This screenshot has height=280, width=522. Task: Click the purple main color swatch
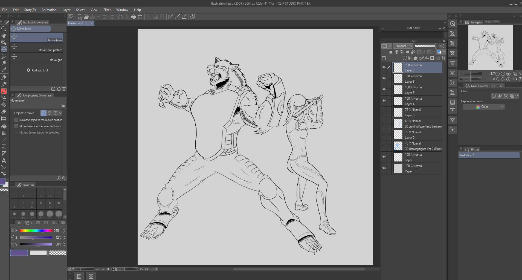pos(19,253)
